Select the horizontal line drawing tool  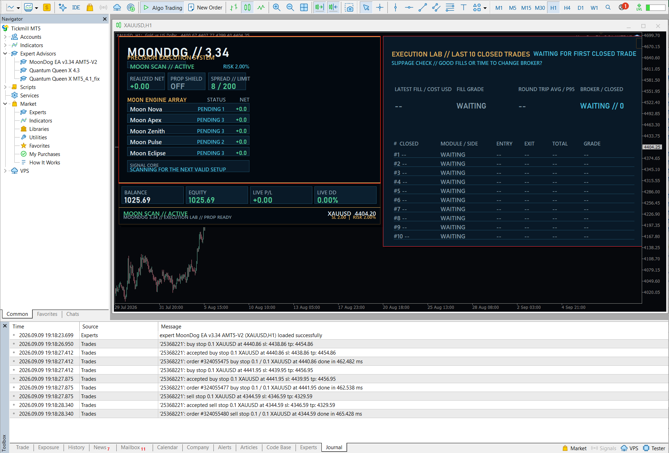[x=409, y=7]
